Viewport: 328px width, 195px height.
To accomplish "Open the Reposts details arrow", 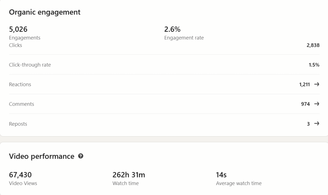I will (317, 123).
